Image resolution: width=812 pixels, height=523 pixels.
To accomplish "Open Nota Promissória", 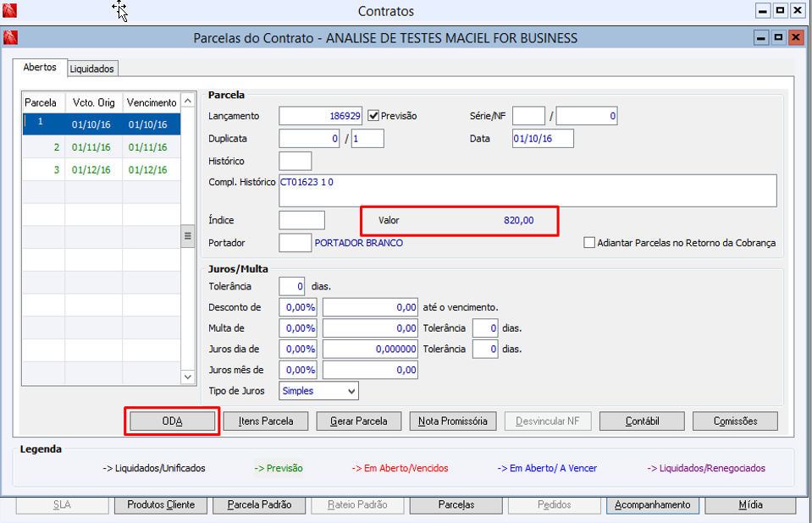I will (x=453, y=421).
